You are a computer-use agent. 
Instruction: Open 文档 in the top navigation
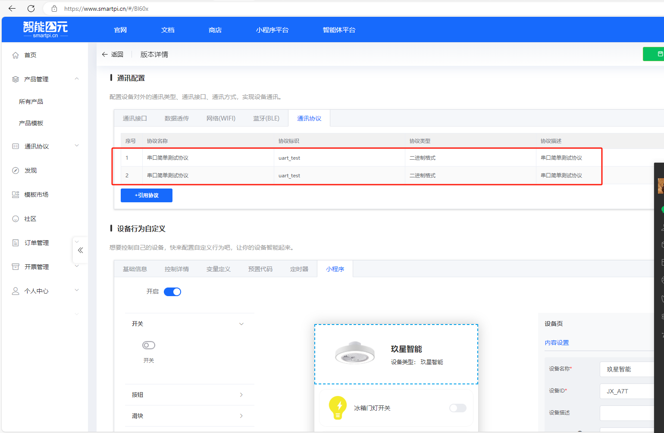click(167, 29)
